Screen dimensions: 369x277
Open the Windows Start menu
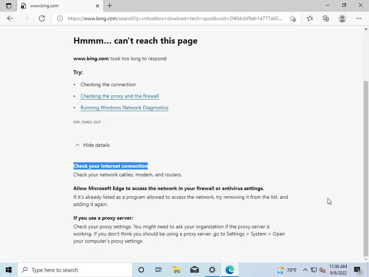click(9, 270)
